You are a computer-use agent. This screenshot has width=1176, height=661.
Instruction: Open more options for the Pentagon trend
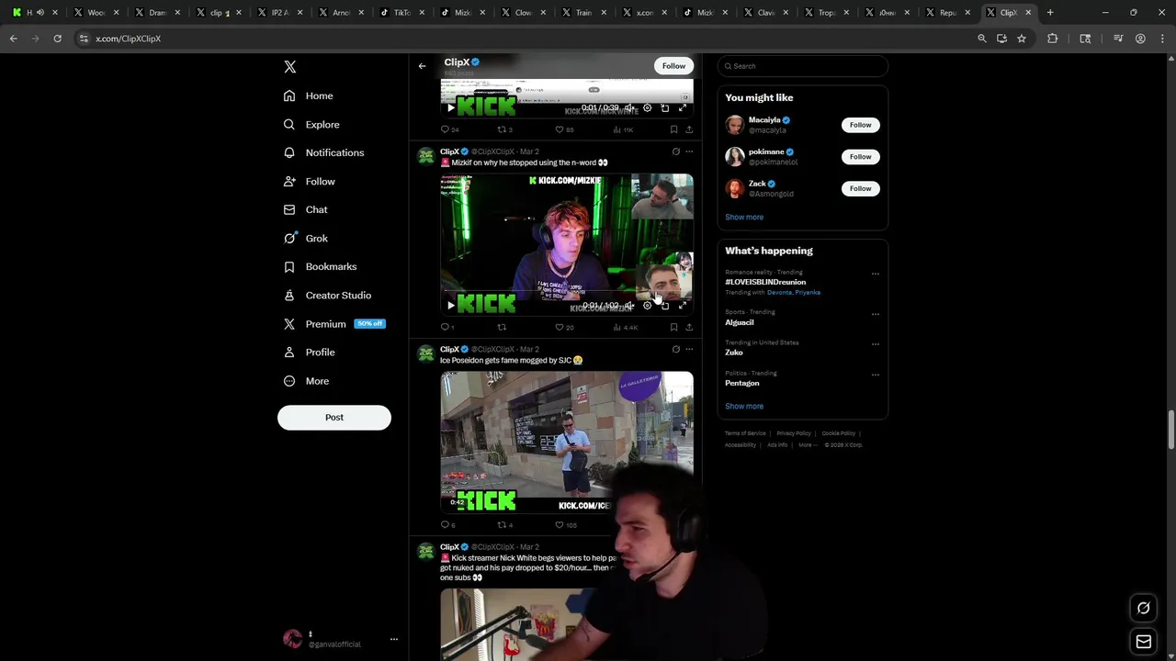[875, 375]
